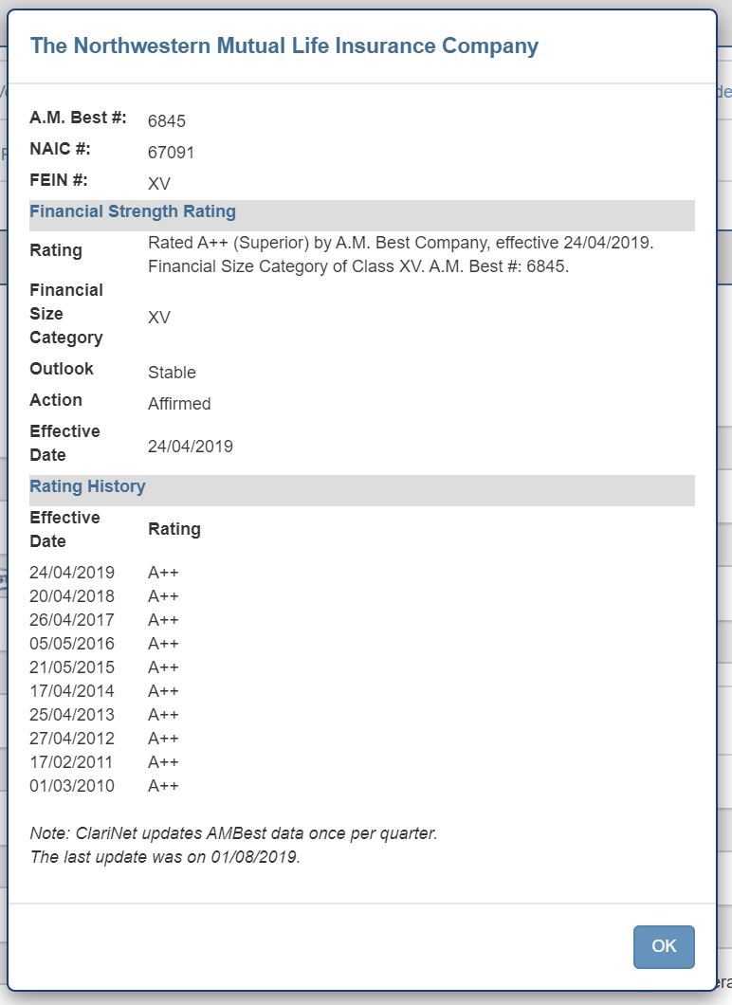Viewport: 732px width, 1005px height.
Task: Click the Action value Affirmed
Action: coord(179,404)
